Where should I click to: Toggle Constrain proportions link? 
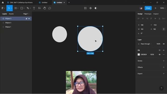[x=164, y=29]
